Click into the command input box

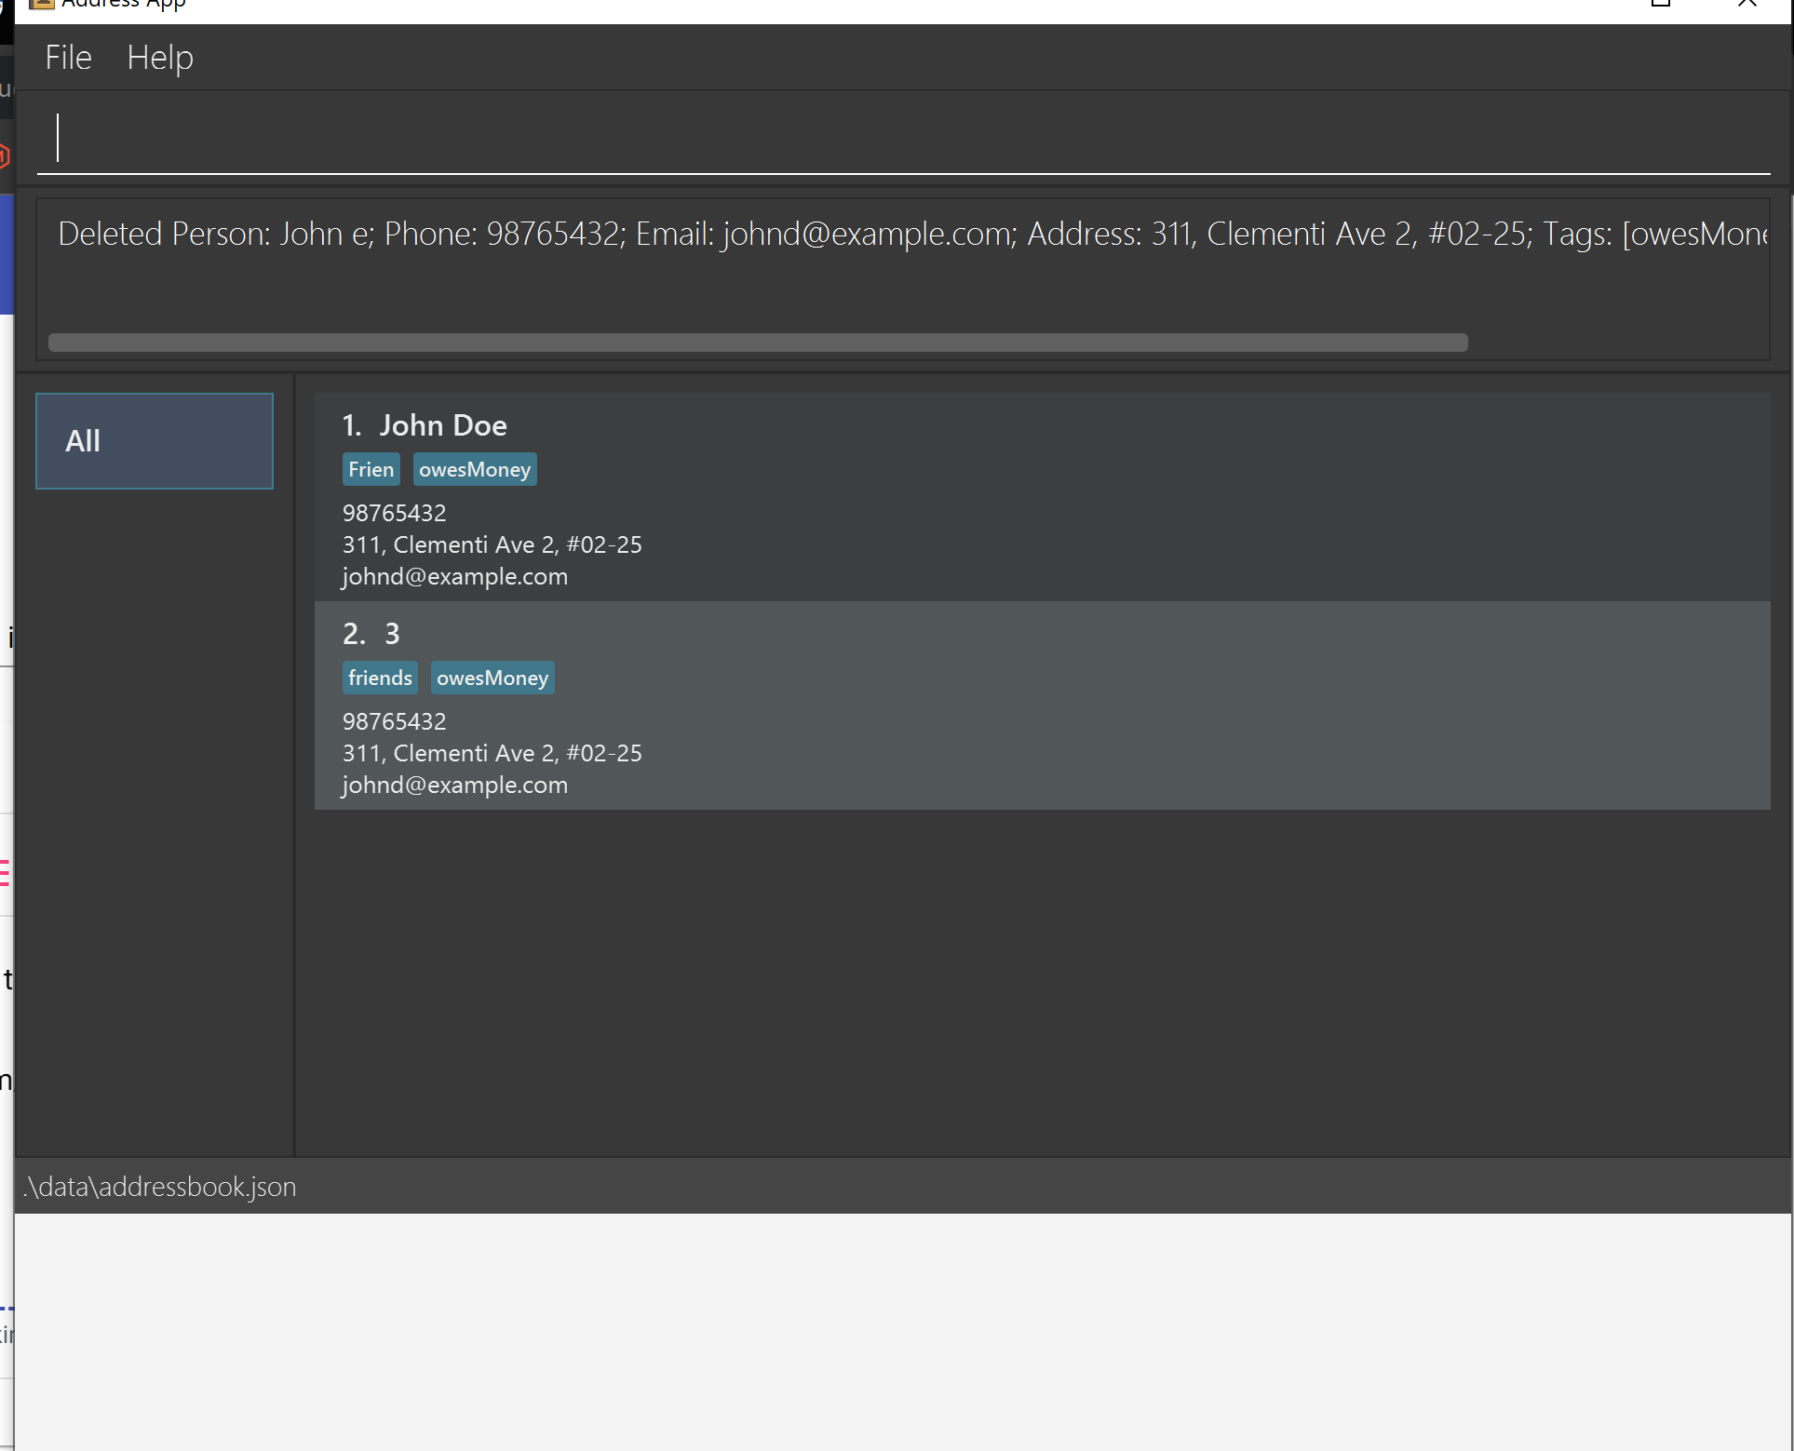(x=903, y=138)
